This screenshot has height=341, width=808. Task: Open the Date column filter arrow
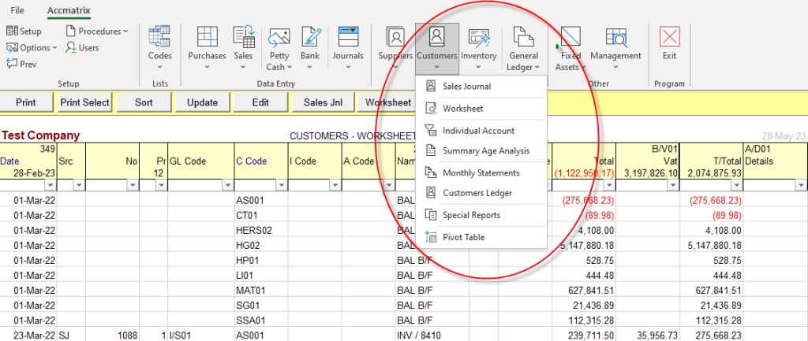(x=50, y=185)
